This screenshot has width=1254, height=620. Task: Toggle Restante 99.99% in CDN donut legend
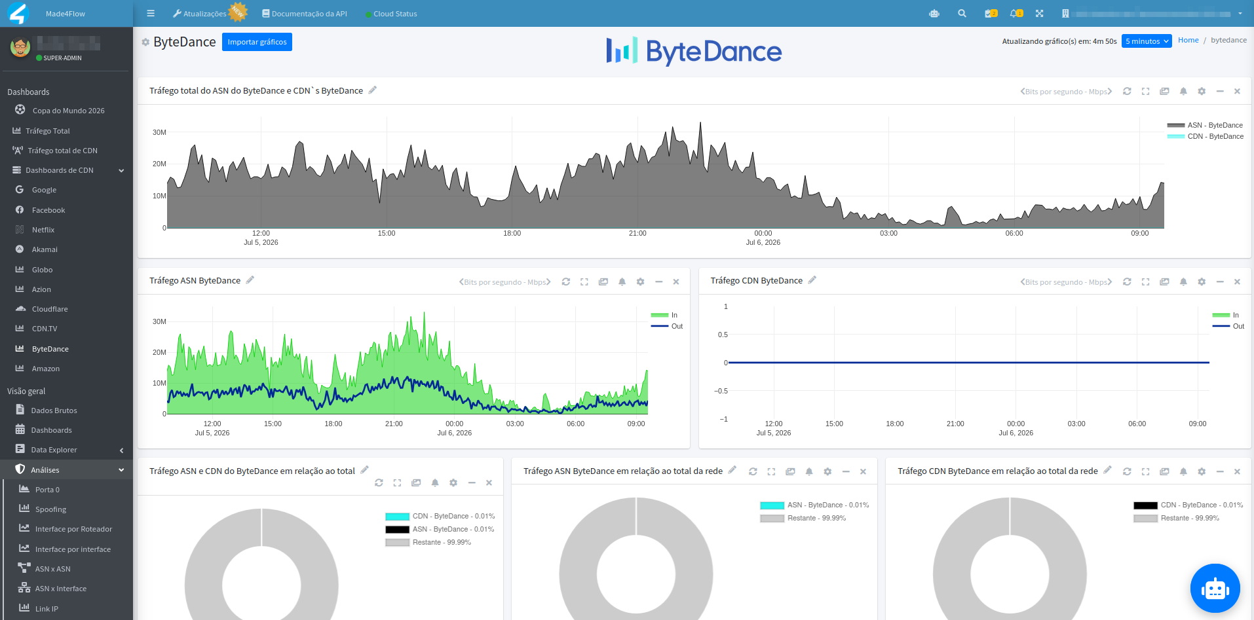pyautogui.click(x=1177, y=518)
